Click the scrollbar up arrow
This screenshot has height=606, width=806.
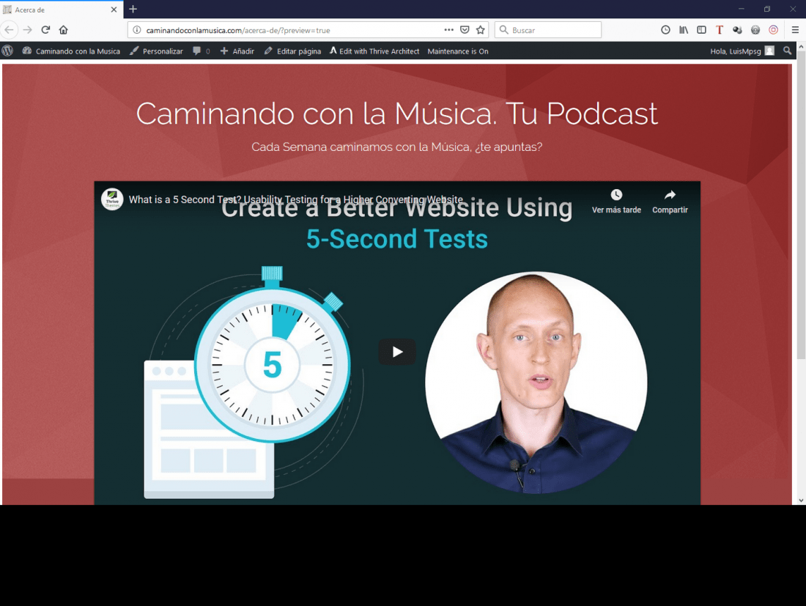pos(801,47)
